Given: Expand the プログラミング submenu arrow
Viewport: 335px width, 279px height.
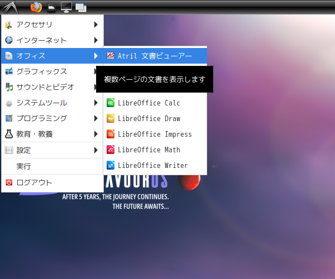Looking at the screenshot, I should pyautogui.click(x=96, y=118).
